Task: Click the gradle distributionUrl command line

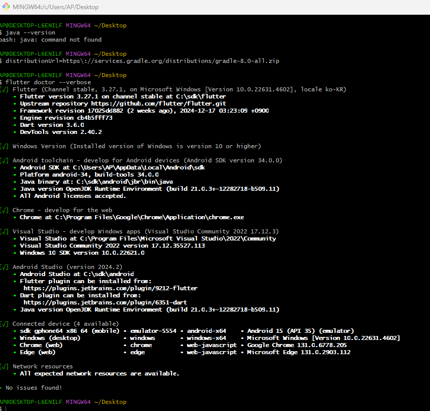Action: point(140,61)
